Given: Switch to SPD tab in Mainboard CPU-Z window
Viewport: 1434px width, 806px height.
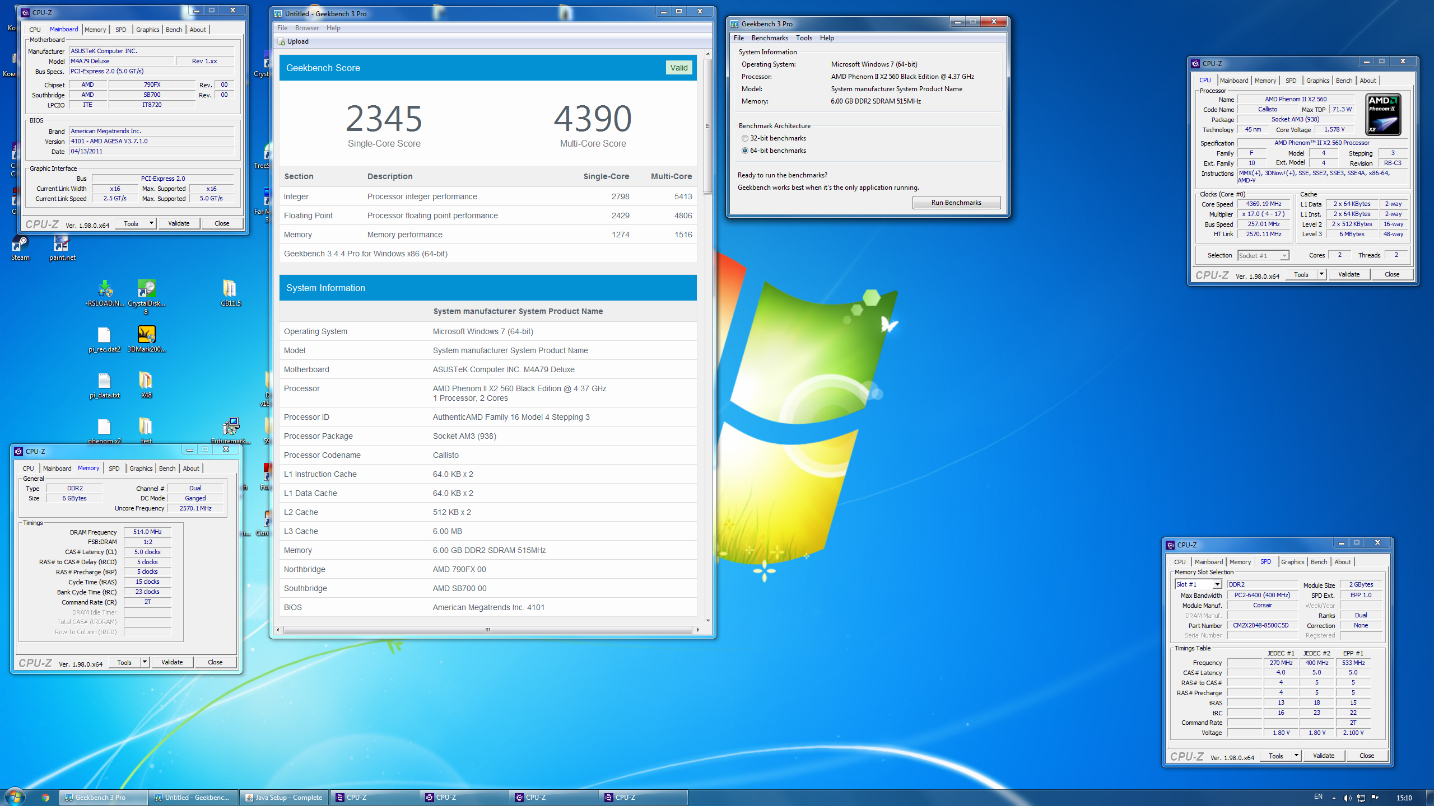Looking at the screenshot, I should point(121,30).
